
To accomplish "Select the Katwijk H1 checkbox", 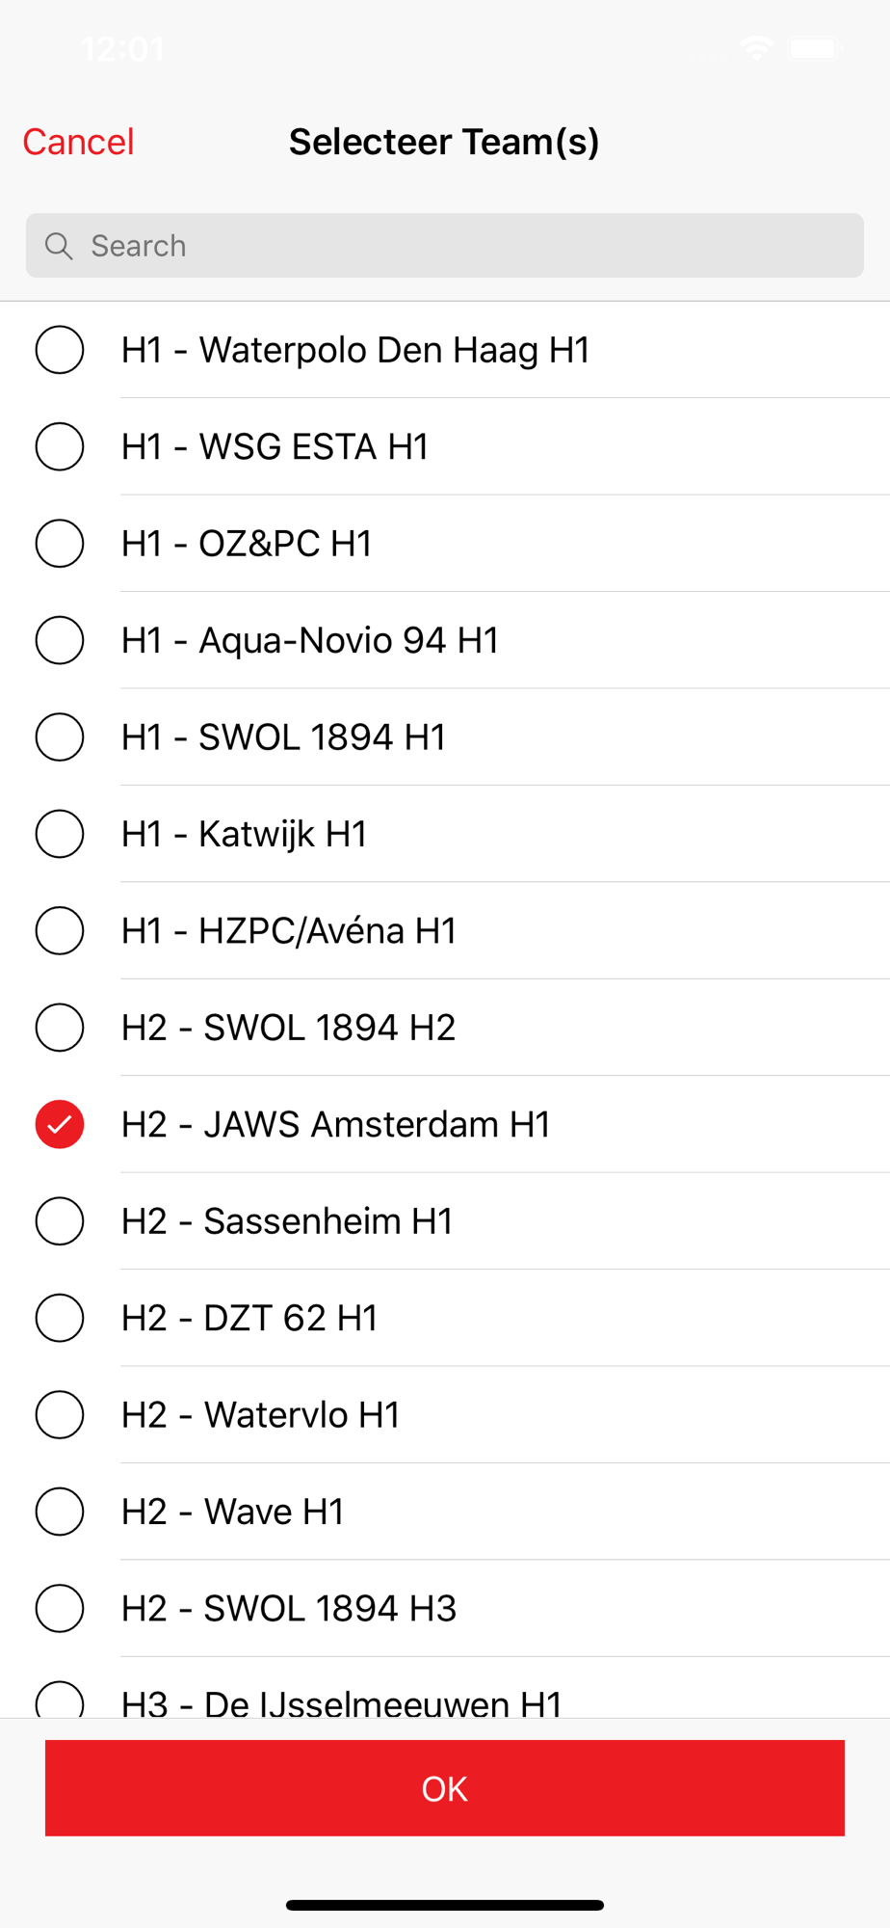I will pyautogui.click(x=60, y=834).
